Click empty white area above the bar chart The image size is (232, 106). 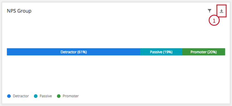[103, 33]
